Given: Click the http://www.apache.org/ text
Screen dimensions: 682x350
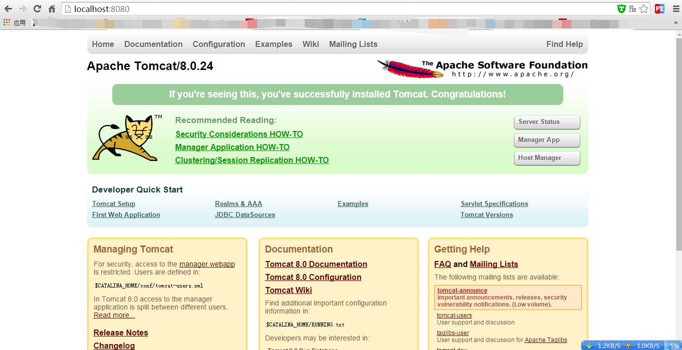Looking at the screenshot, I should 513,74.
